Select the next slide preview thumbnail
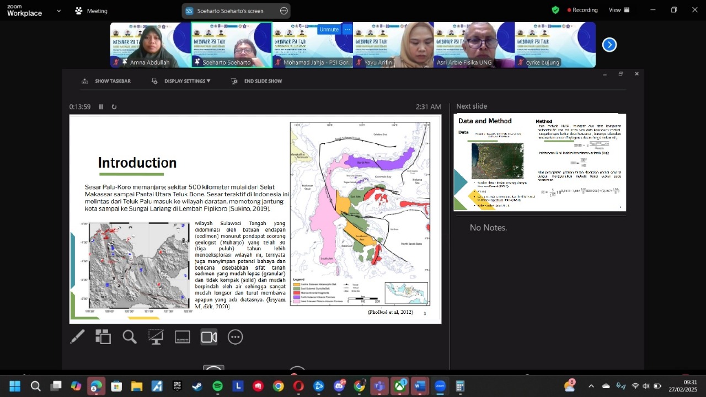Image resolution: width=706 pixels, height=397 pixels. (x=539, y=162)
